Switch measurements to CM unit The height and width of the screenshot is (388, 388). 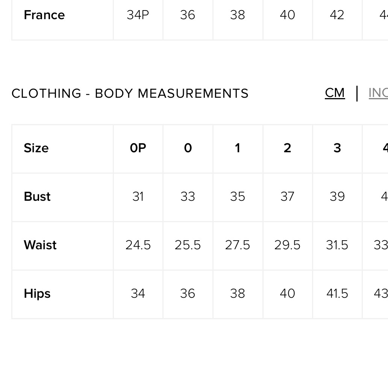click(x=335, y=93)
